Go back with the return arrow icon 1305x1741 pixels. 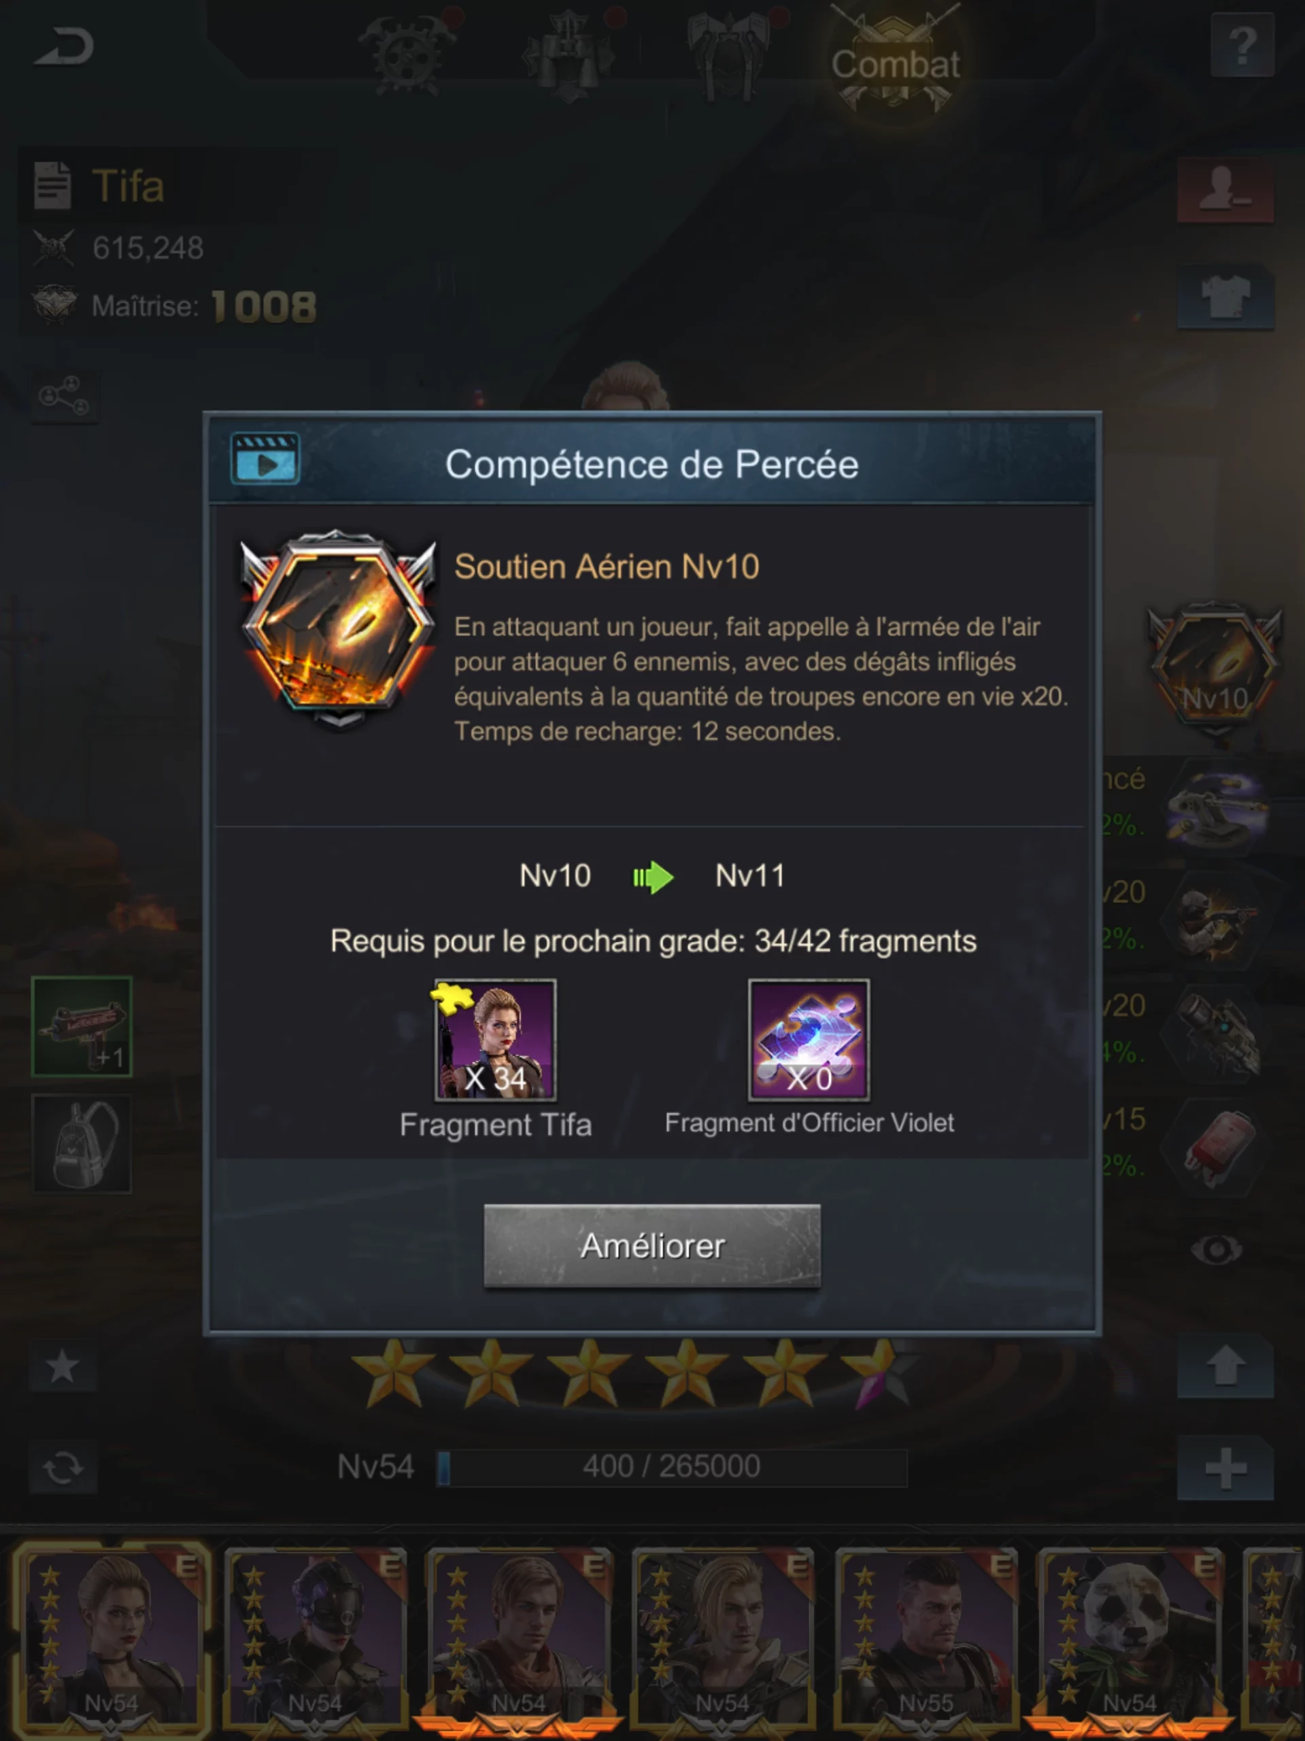pyautogui.click(x=65, y=46)
